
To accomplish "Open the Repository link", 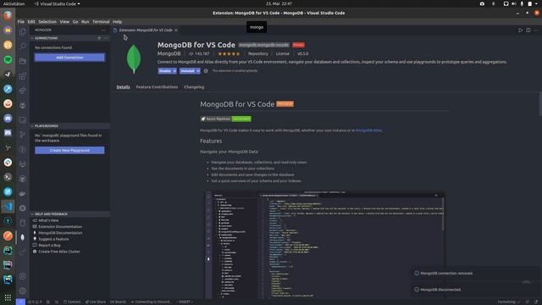I will tap(257, 54).
